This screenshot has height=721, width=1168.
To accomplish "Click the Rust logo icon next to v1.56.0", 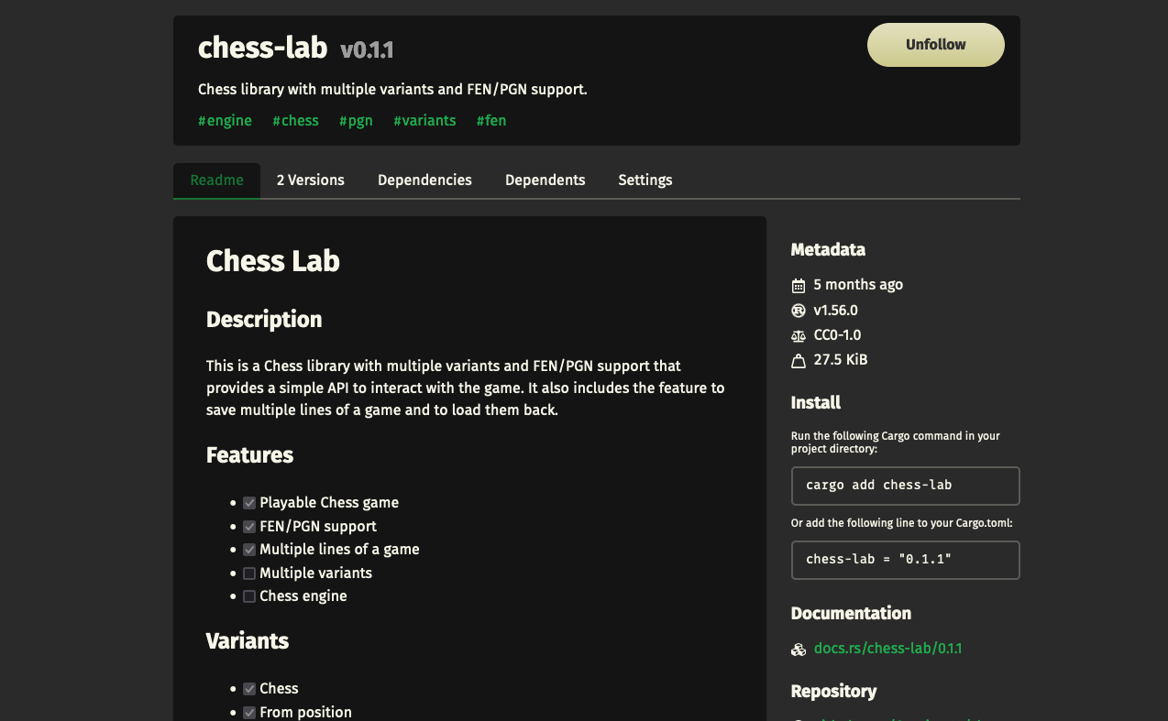I will (798, 310).
